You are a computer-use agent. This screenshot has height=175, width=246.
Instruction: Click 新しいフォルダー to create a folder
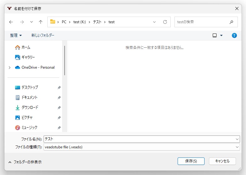[43, 35]
